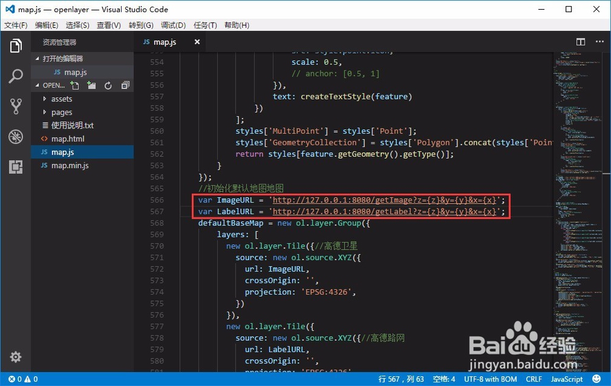The image size is (611, 386).
Task: Click the New Folder icon in explorer
Action: click(x=92, y=86)
